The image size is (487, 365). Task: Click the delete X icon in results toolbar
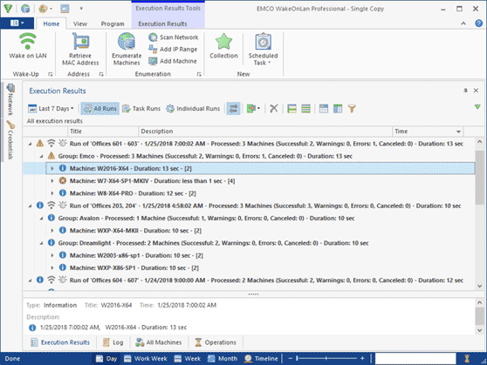[x=274, y=109]
